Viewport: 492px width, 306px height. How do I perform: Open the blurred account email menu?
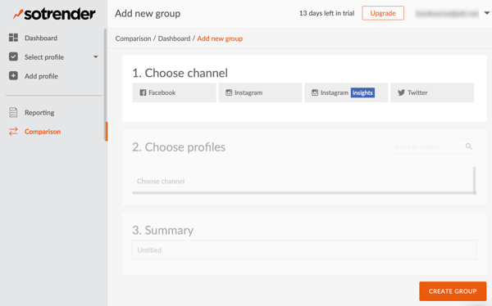coord(447,13)
